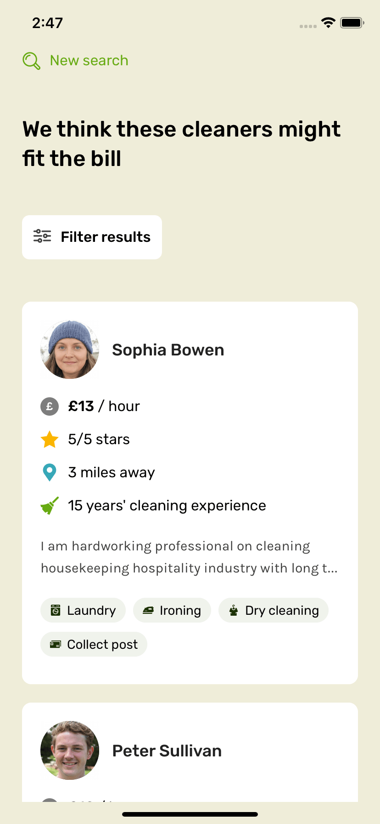Tap the magnifying glass search icon

point(31,61)
